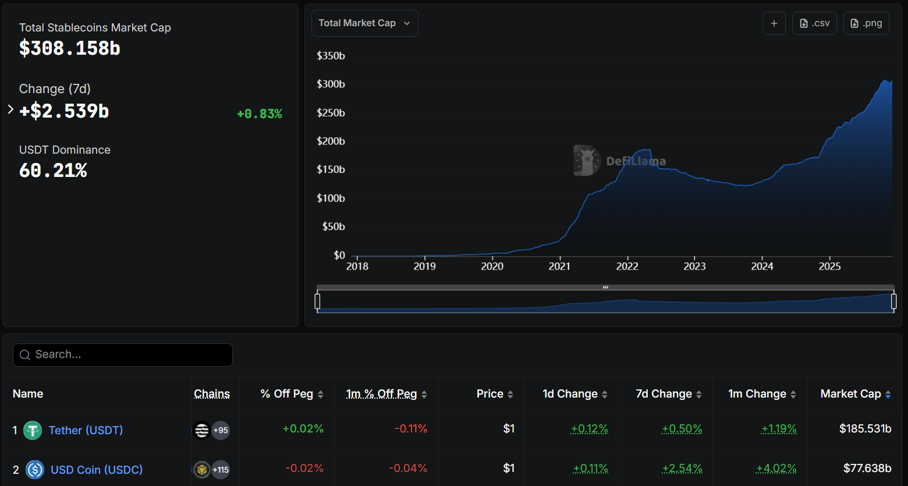Click the +115 chains badge for USDC
The image size is (908, 486).
[x=221, y=470]
